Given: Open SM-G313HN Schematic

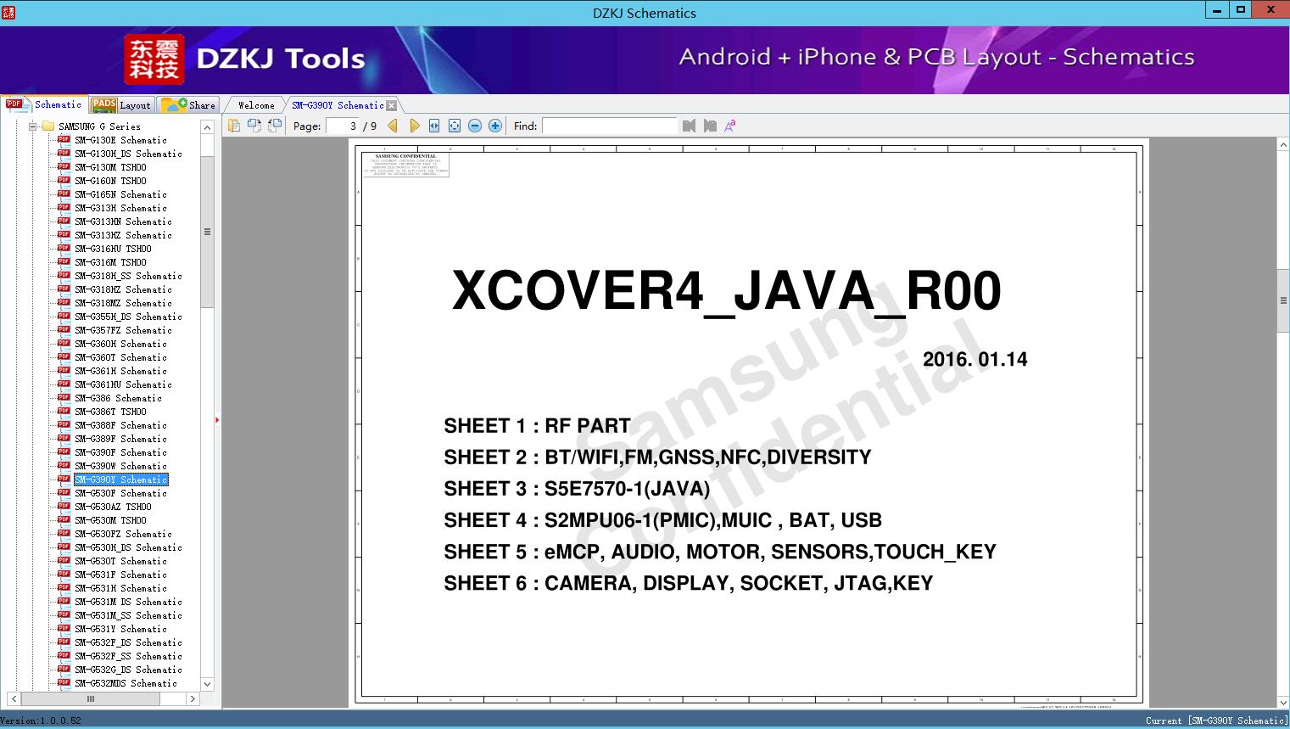Looking at the screenshot, I should coord(123,222).
